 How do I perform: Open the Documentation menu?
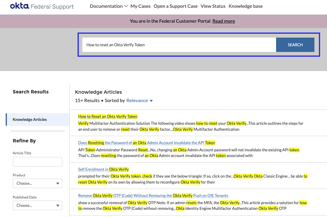click(107, 6)
